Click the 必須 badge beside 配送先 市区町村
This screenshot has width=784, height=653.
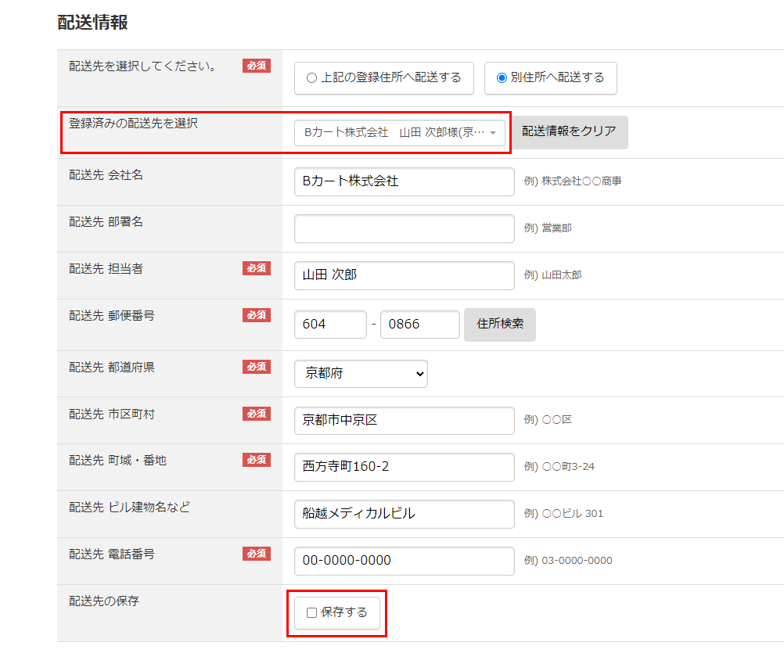(x=257, y=414)
